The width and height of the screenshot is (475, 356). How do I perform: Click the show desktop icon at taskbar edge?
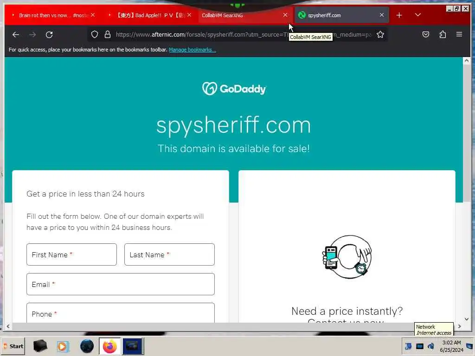[x=470, y=346]
